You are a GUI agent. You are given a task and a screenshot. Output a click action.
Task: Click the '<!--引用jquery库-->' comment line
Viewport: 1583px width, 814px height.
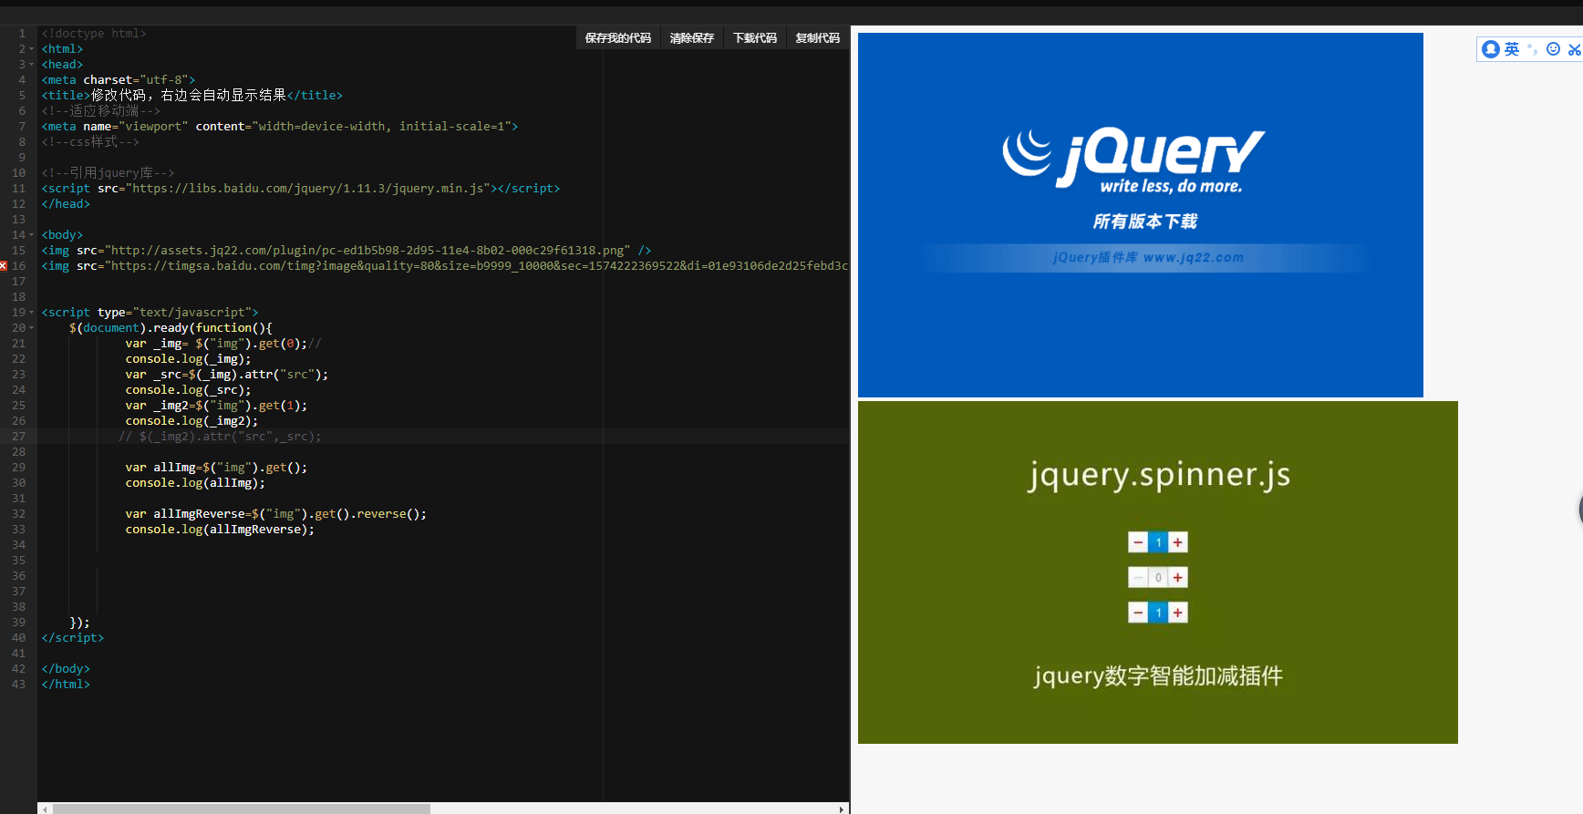[x=108, y=173]
